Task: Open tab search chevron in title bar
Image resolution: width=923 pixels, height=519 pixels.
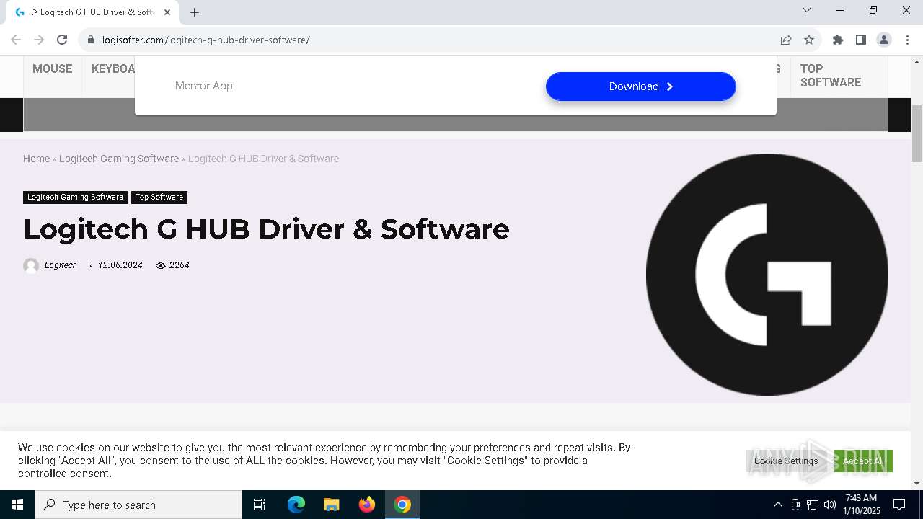Action: pyautogui.click(x=807, y=10)
